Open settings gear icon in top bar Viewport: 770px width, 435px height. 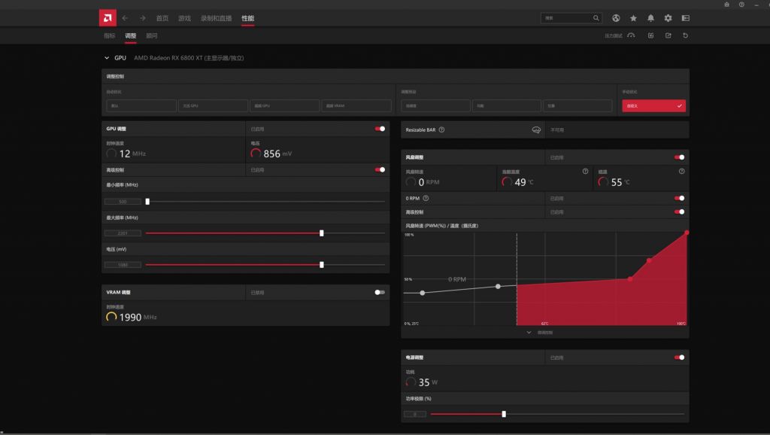point(668,18)
